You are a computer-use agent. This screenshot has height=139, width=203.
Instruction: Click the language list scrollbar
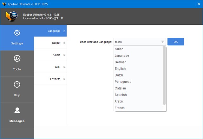[164, 75]
